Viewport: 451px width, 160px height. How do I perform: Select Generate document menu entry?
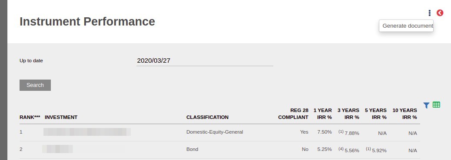pos(406,26)
